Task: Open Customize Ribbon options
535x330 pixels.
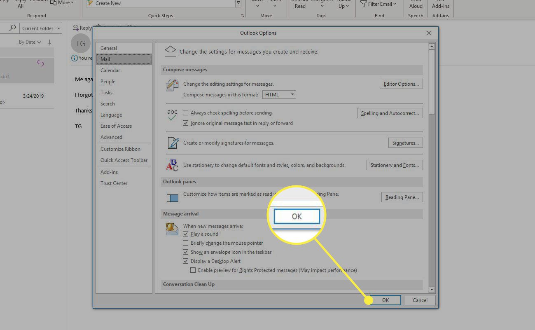Action: pyautogui.click(x=124, y=149)
